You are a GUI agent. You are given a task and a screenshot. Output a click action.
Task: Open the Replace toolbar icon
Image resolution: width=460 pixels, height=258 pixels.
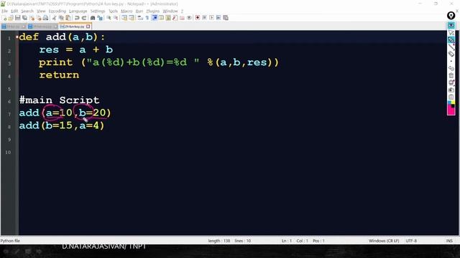pos(100,18)
